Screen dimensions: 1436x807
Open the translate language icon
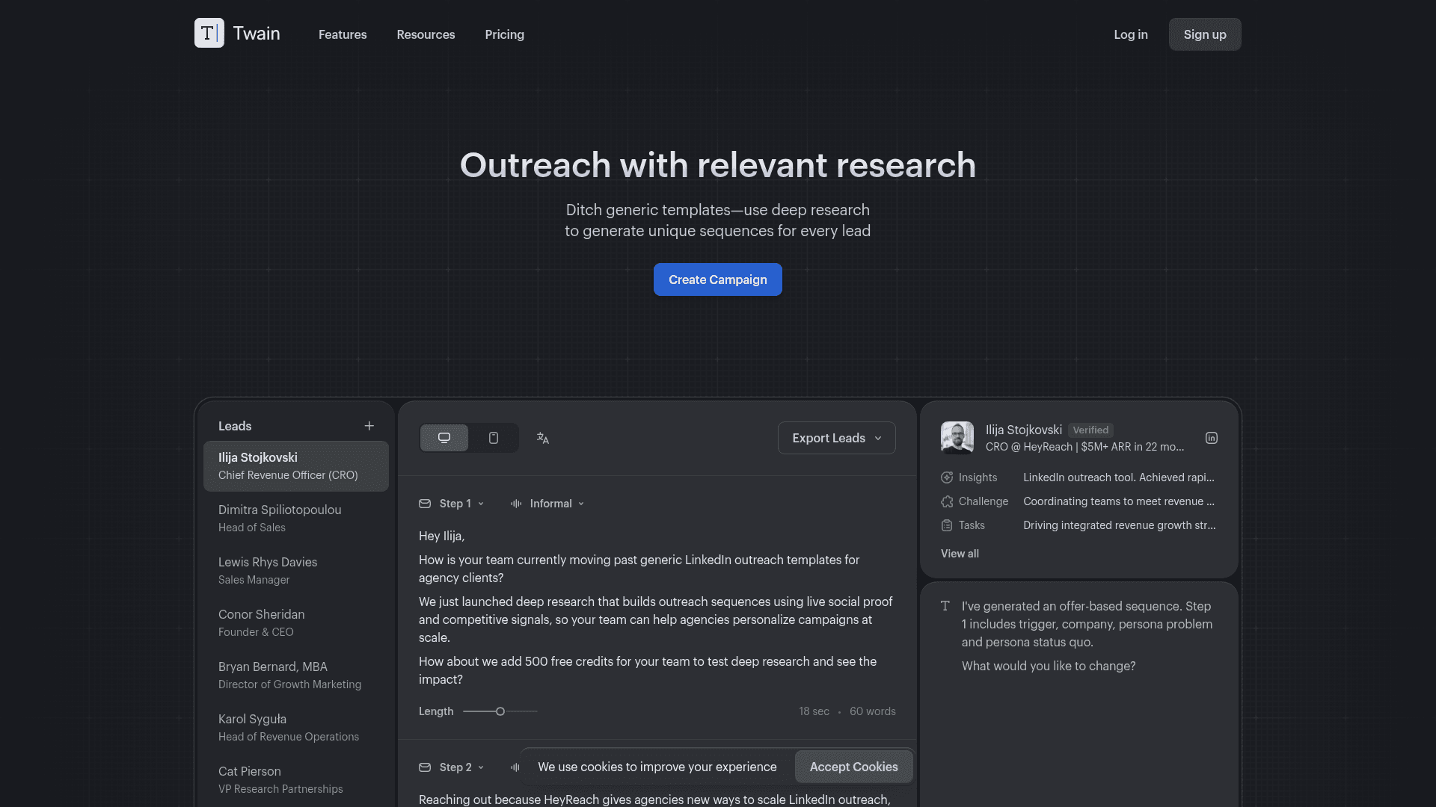pyautogui.click(x=543, y=438)
